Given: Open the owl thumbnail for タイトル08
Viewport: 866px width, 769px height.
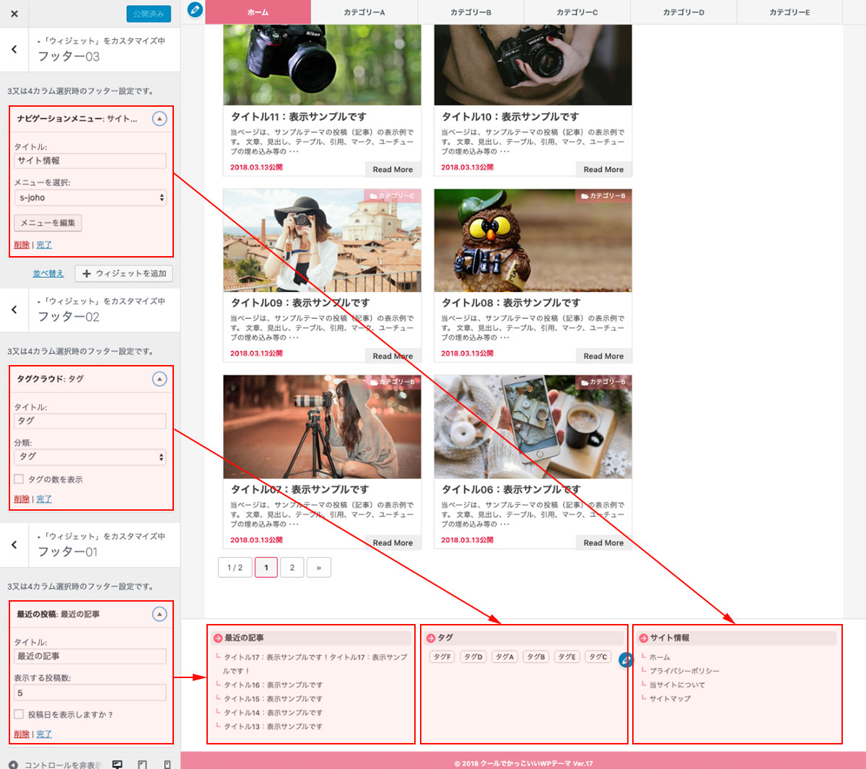Looking at the screenshot, I should click(x=533, y=240).
